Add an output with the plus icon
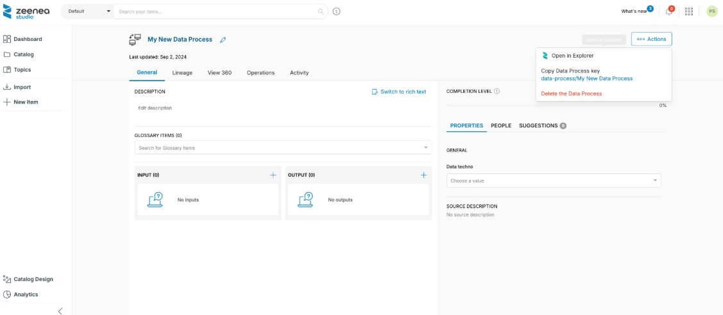Screen dimensions: 723x315 click(423, 175)
